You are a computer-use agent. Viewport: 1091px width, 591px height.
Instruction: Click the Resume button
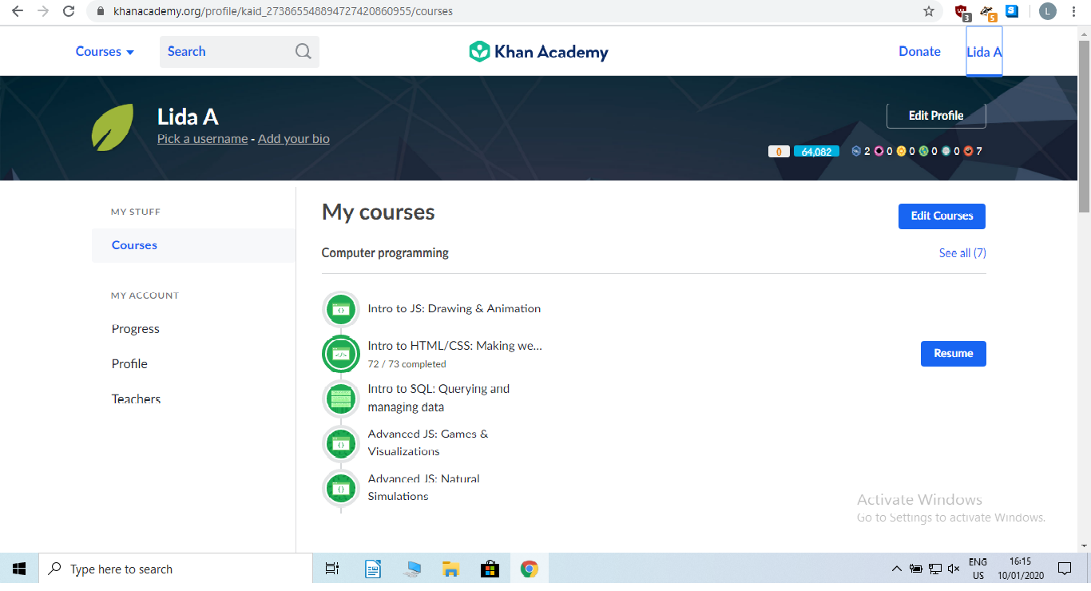click(x=954, y=353)
